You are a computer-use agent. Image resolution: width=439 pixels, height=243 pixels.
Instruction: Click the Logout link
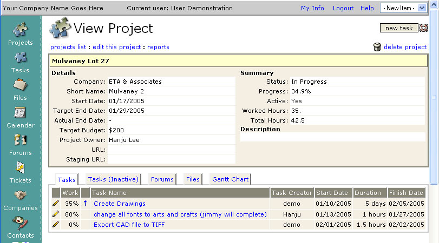pos(343,9)
